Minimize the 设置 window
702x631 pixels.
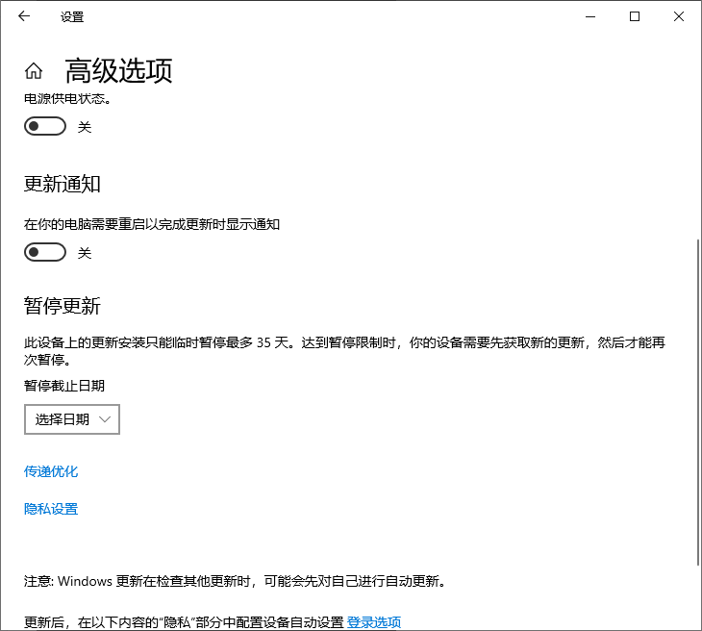[x=590, y=16]
